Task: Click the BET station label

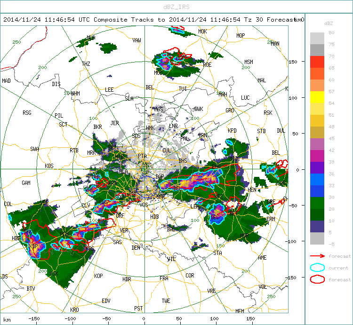Action: [x=233, y=213]
